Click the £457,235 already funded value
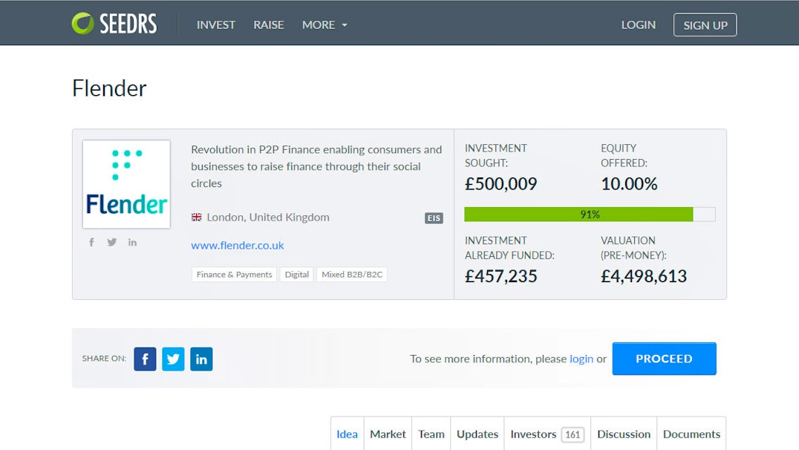The height and width of the screenshot is (450, 799). [x=501, y=275]
